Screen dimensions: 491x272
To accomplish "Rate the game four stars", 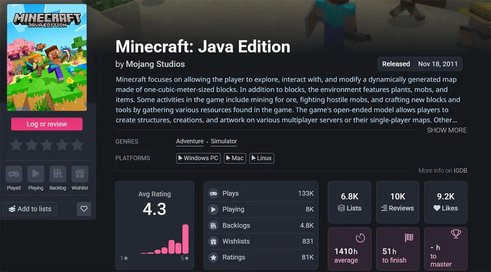I will (62, 145).
